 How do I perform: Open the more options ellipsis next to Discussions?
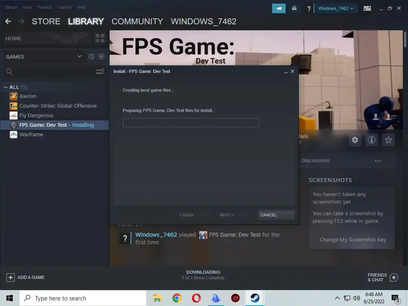point(378,161)
